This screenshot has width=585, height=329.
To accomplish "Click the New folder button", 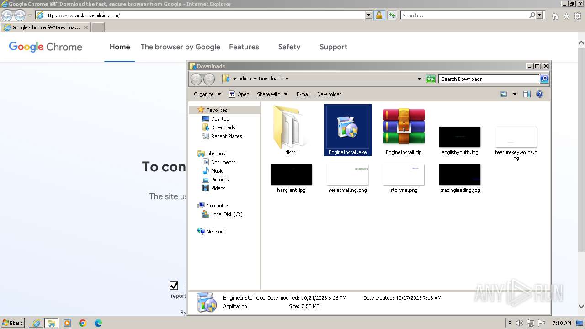I will click(x=329, y=94).
